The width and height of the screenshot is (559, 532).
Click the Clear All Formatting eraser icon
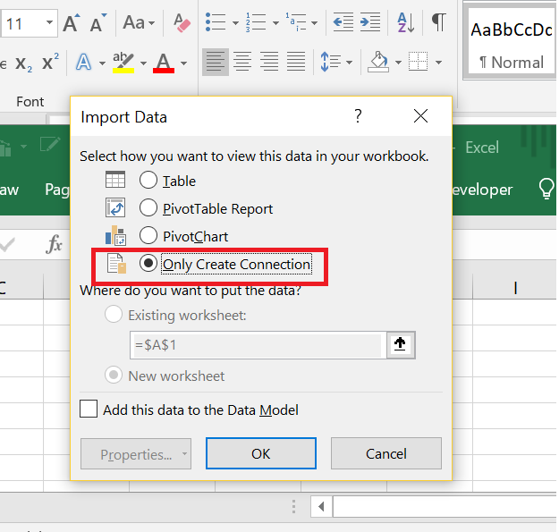pyautogui.click(x=182, y=22)
